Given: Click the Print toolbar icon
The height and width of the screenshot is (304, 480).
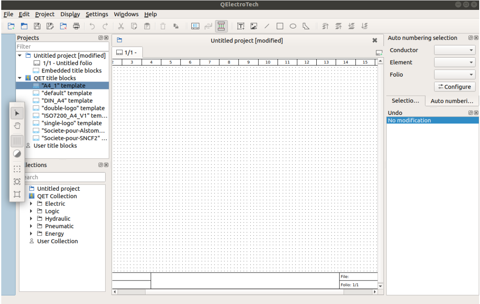Looking at the screenshot, I should tap(76, 26).
